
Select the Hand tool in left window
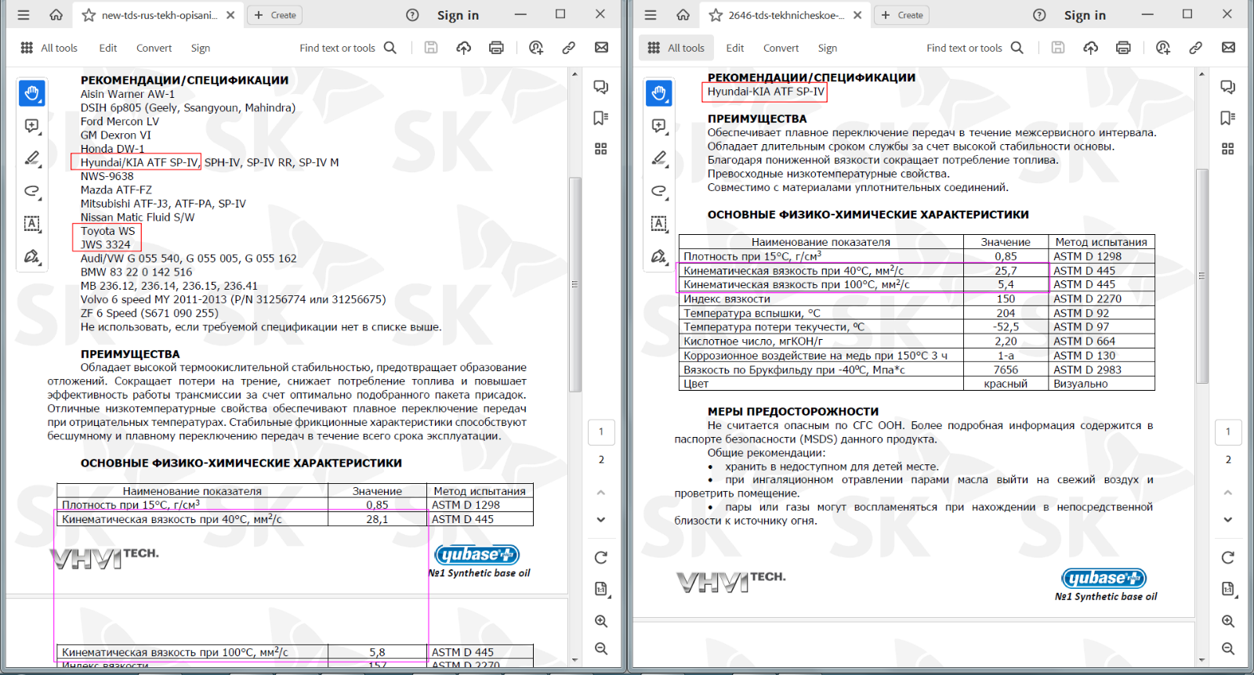pyautogui.click(x=32, y=93)
